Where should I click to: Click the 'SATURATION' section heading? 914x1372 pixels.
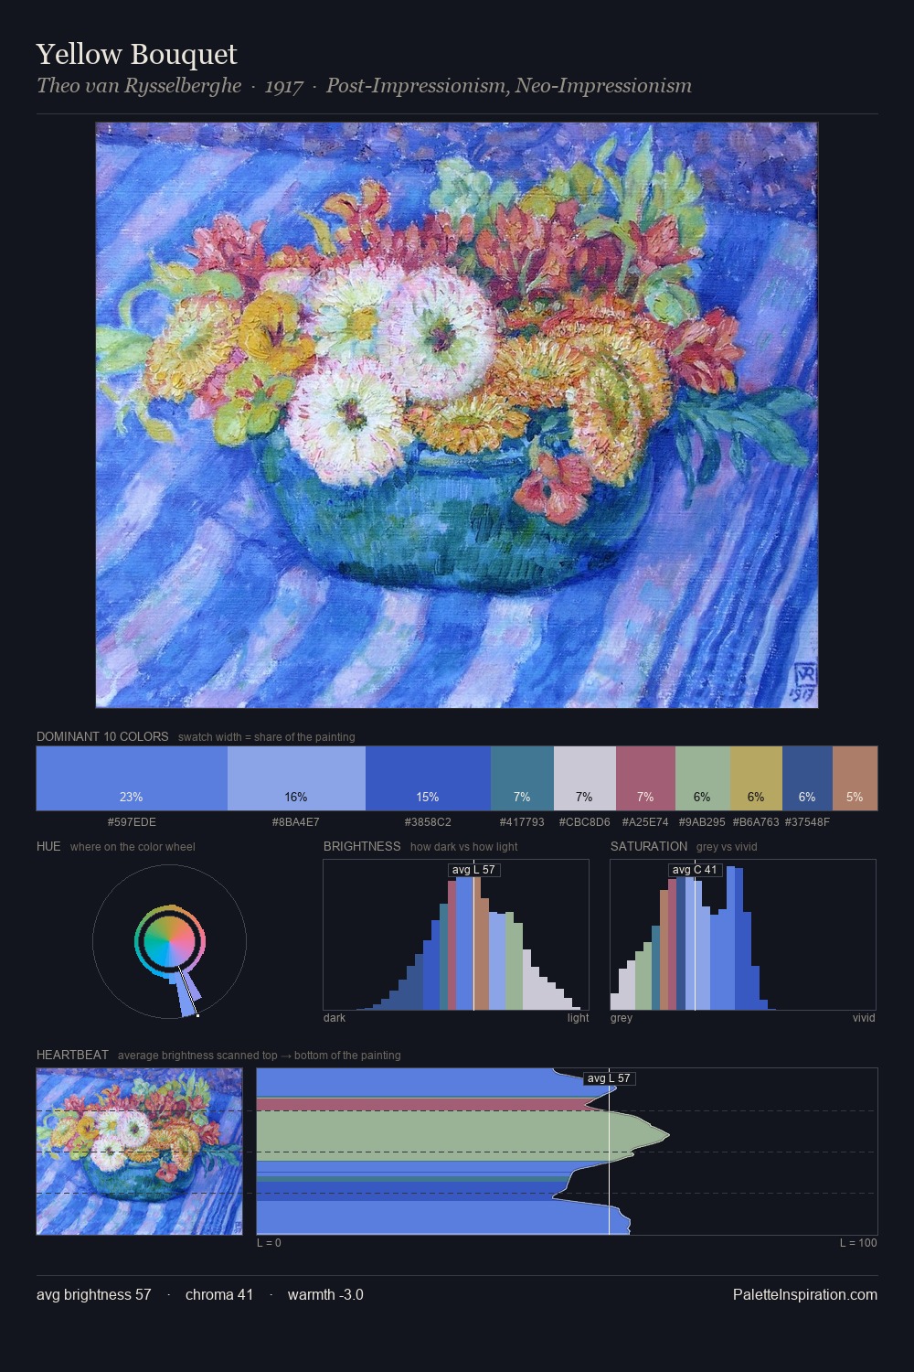pos(649,846)
